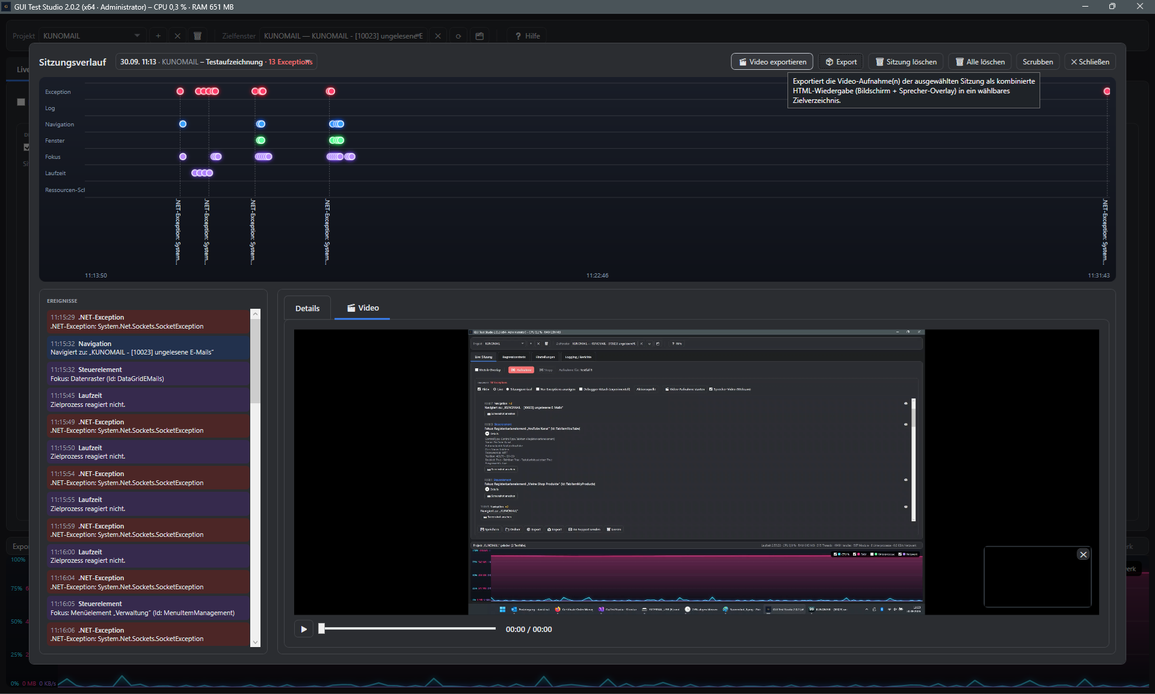1155x694 pixels.
Task: Open the session selection dropdown
Action: [x=216, y=62]
